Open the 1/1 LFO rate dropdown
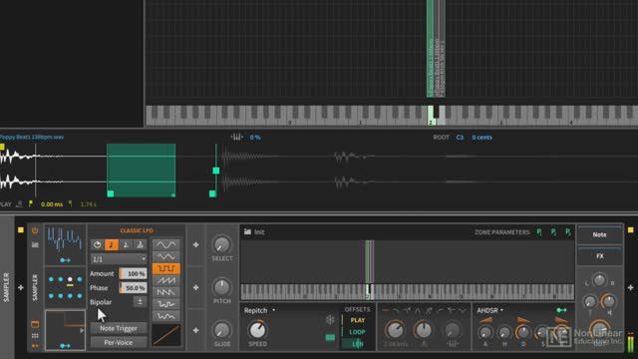The height and width of the screenshot is (359, 638). (x=119, y=259)
